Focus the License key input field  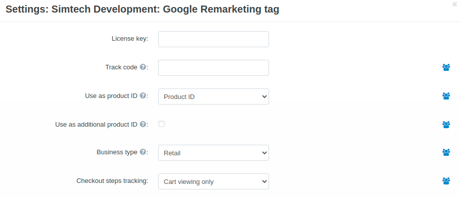coord(214,39)
